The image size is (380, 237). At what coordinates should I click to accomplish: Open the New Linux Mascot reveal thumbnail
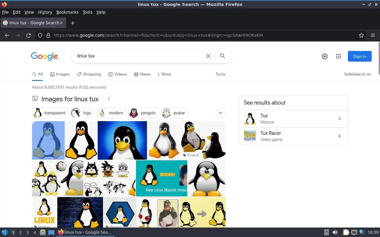tap(161, 178)
